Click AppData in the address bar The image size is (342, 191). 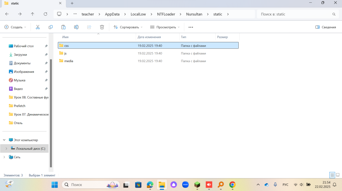click(x=112, y=14)
